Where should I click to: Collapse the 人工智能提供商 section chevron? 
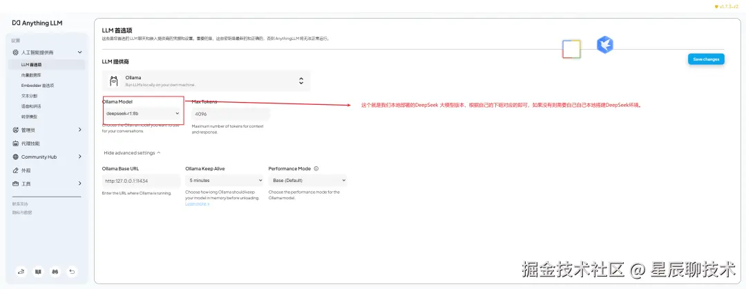click(x=79, y=52)
